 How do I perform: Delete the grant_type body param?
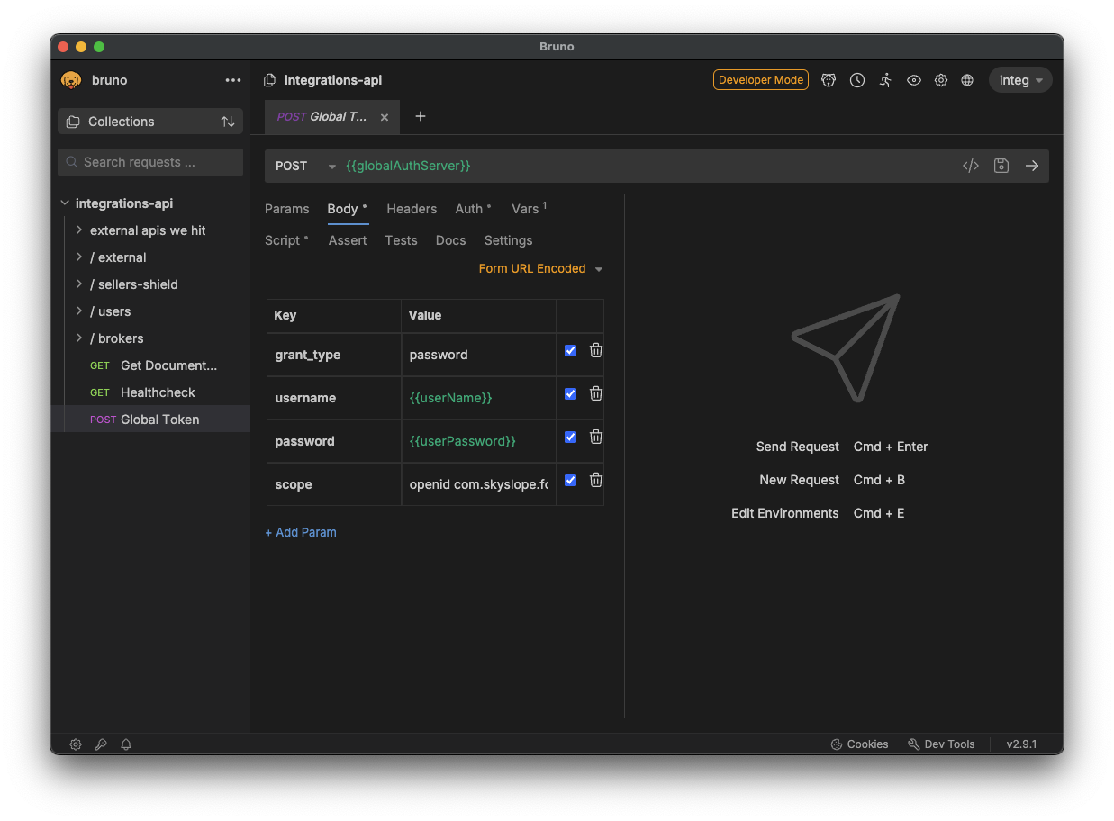pyautogui.click(x=595, y=350)
